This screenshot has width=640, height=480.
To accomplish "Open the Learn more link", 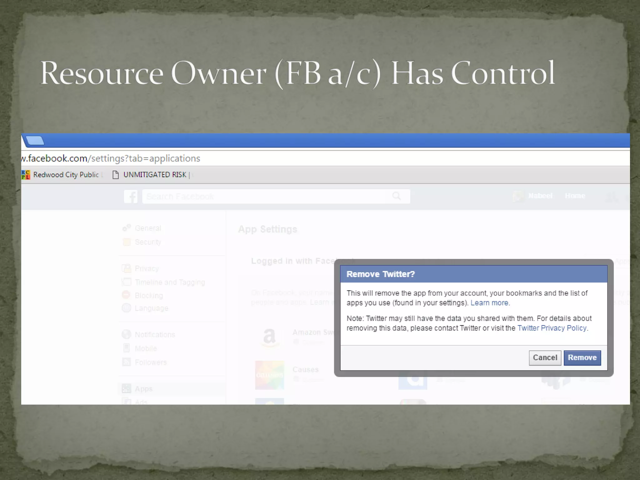I will pyautogui.click(x=489, y=303).
